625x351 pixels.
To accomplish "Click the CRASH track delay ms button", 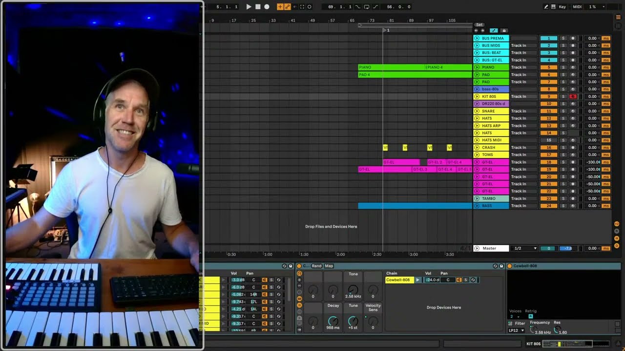I will tap(606, 147).
